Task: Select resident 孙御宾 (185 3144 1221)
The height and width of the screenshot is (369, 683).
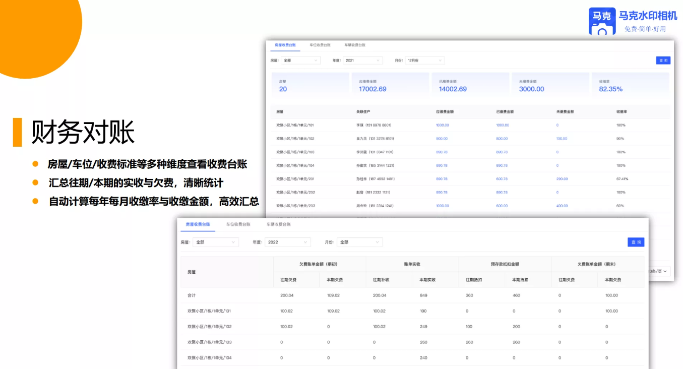Action: (375, 165)
